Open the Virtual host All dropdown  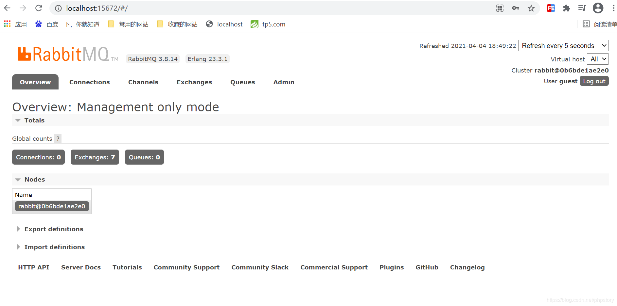click(598, 59)
